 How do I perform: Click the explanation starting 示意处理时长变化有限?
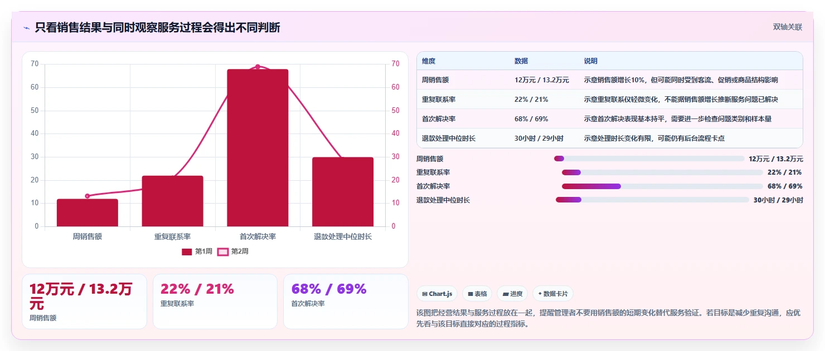[x=654, y=139]
